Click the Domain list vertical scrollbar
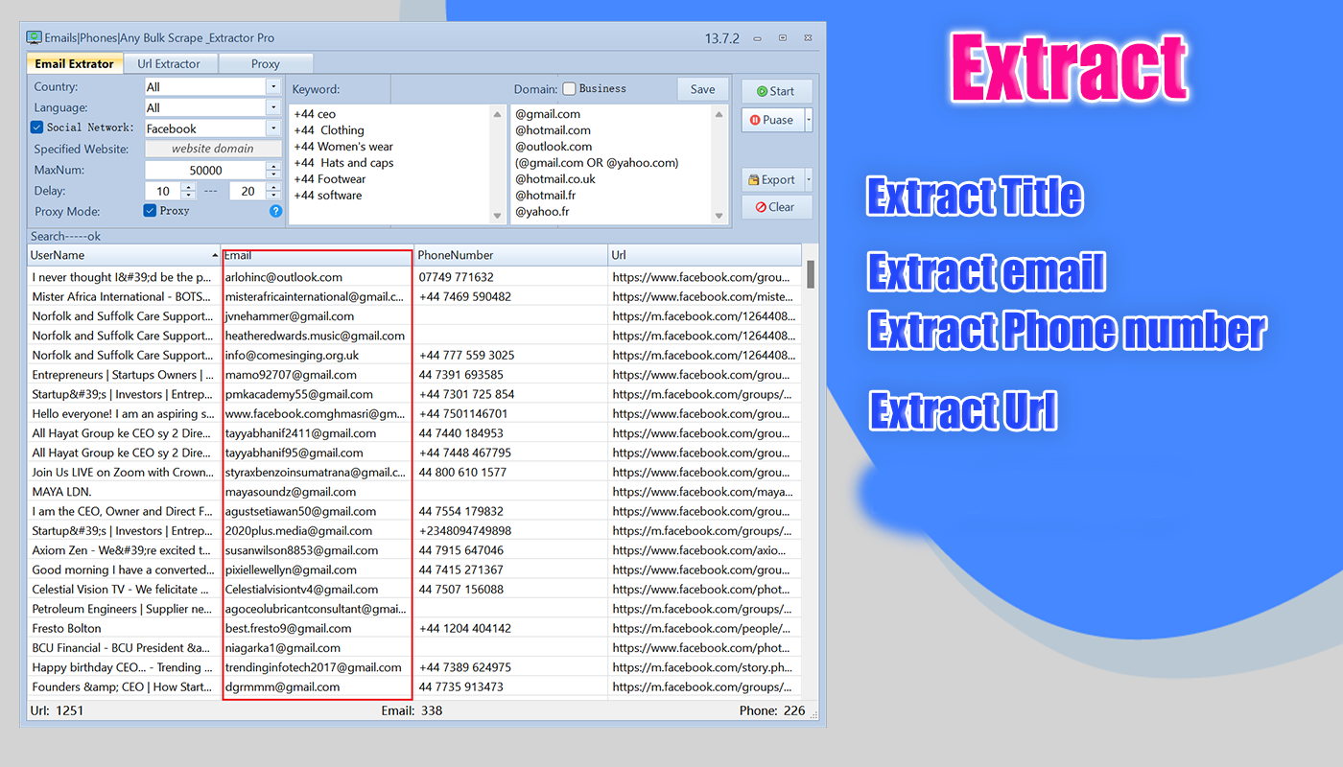This screenshot has width=1343, height=767. 720,165
